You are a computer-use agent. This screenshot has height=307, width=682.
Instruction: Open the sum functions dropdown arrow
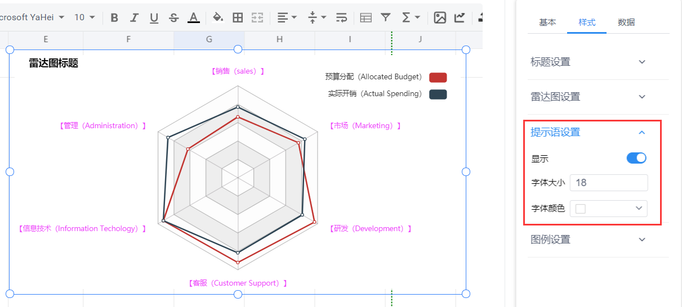click(417, 17)
